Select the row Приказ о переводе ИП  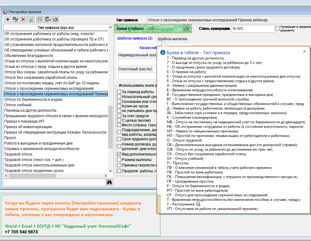(56, 121)
